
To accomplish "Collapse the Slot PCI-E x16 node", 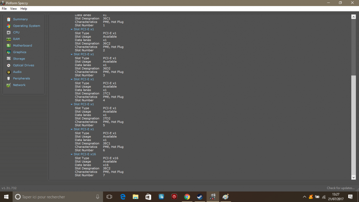I will (x=72, y=154).
